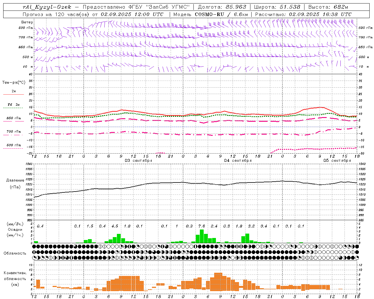Click the 500 м wind level label on left
Screen dimensions: 374x299
[28, 57]
